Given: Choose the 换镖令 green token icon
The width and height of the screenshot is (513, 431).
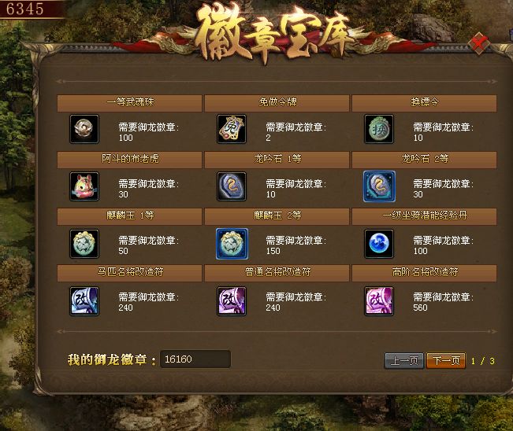Looking at the screenshot, I should (x=379, y=129).
